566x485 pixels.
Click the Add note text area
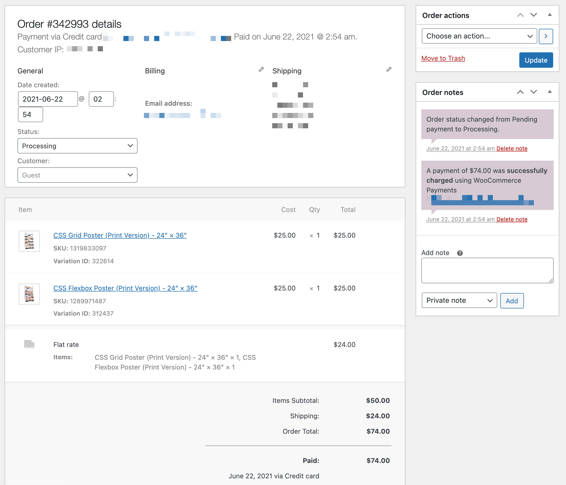point(487,270)
